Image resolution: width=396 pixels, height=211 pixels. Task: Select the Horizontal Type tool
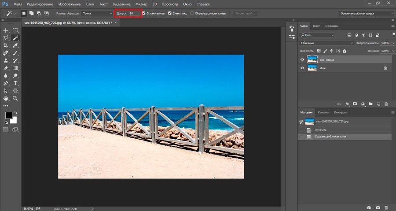tap(15, 83)
